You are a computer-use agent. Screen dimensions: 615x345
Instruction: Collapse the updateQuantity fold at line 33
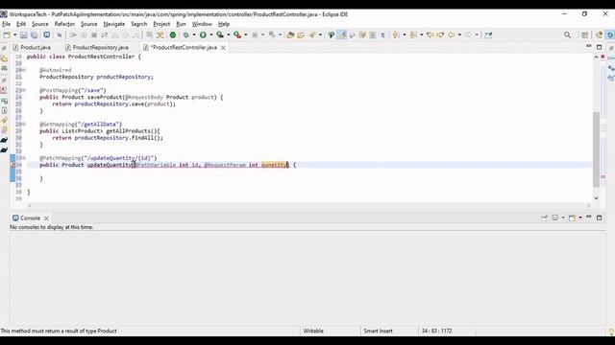tap(24, 158)
